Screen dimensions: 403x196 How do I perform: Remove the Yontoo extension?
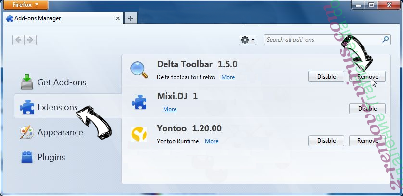(x=367, y=141)
